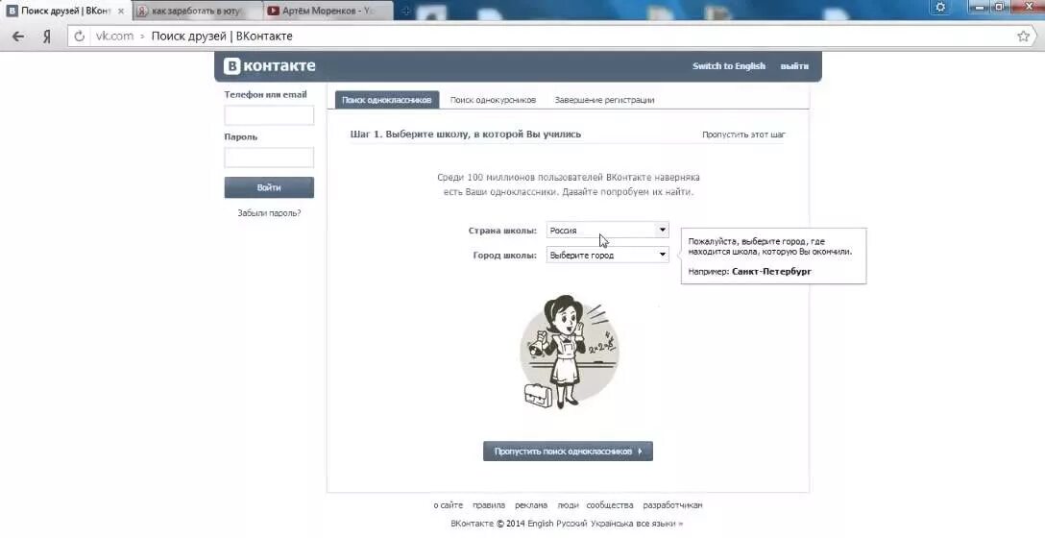Image resolution: width=1045 pixels, height=538 pixels.
Task: Open the 'Завершение регистрации' tab
Action: point(604,100)
